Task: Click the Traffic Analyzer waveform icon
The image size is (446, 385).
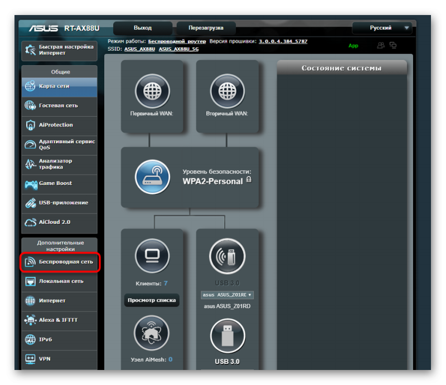Action: coord(30,164)
